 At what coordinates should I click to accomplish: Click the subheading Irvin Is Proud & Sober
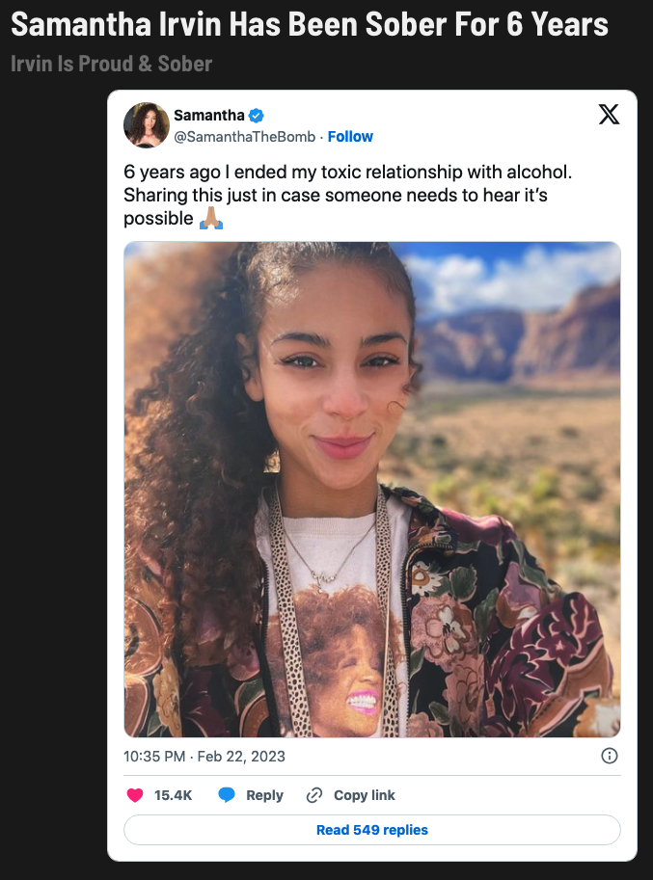click(x=111, y=65)
